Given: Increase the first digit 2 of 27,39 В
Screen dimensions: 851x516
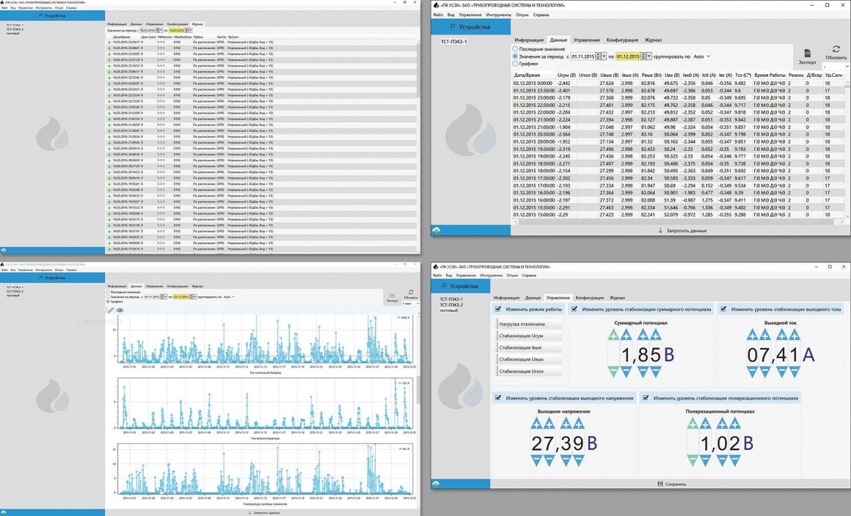Looking at the screenshot, I should (537, 423).
